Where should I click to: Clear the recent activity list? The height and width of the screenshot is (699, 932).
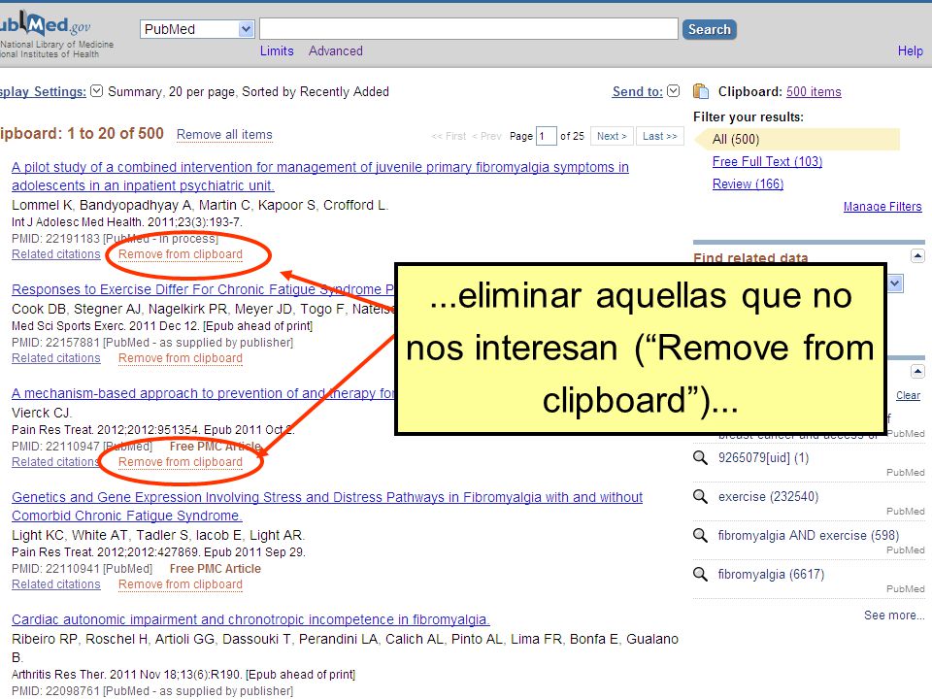pos(908,396)
